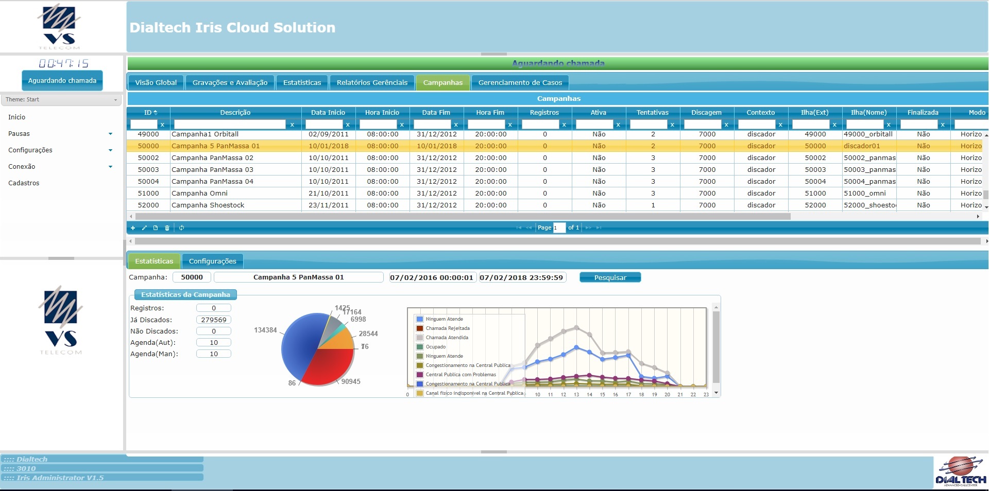This screenshot has width=989, height=491.
Task: Reload the campaign grid with the refresh icon
Action: [182, 228]
